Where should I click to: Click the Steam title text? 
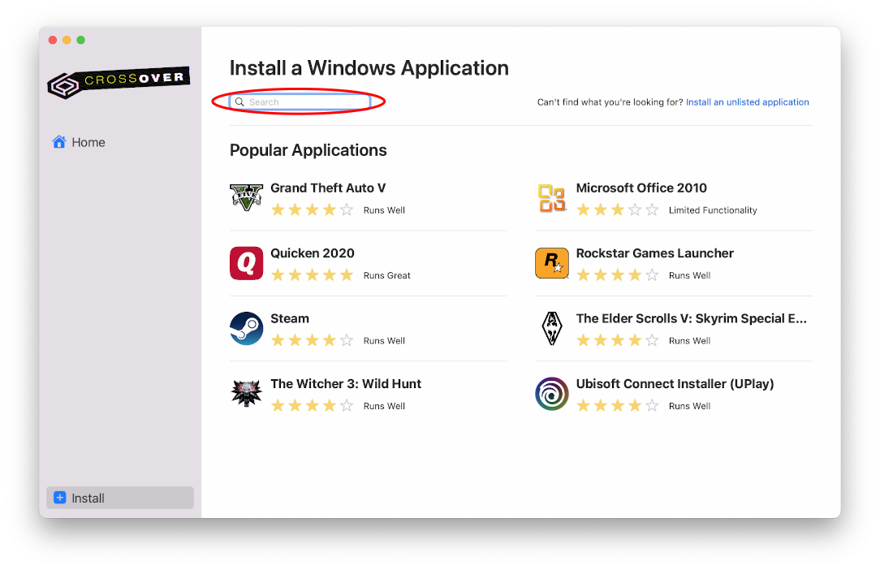(290, 318)
